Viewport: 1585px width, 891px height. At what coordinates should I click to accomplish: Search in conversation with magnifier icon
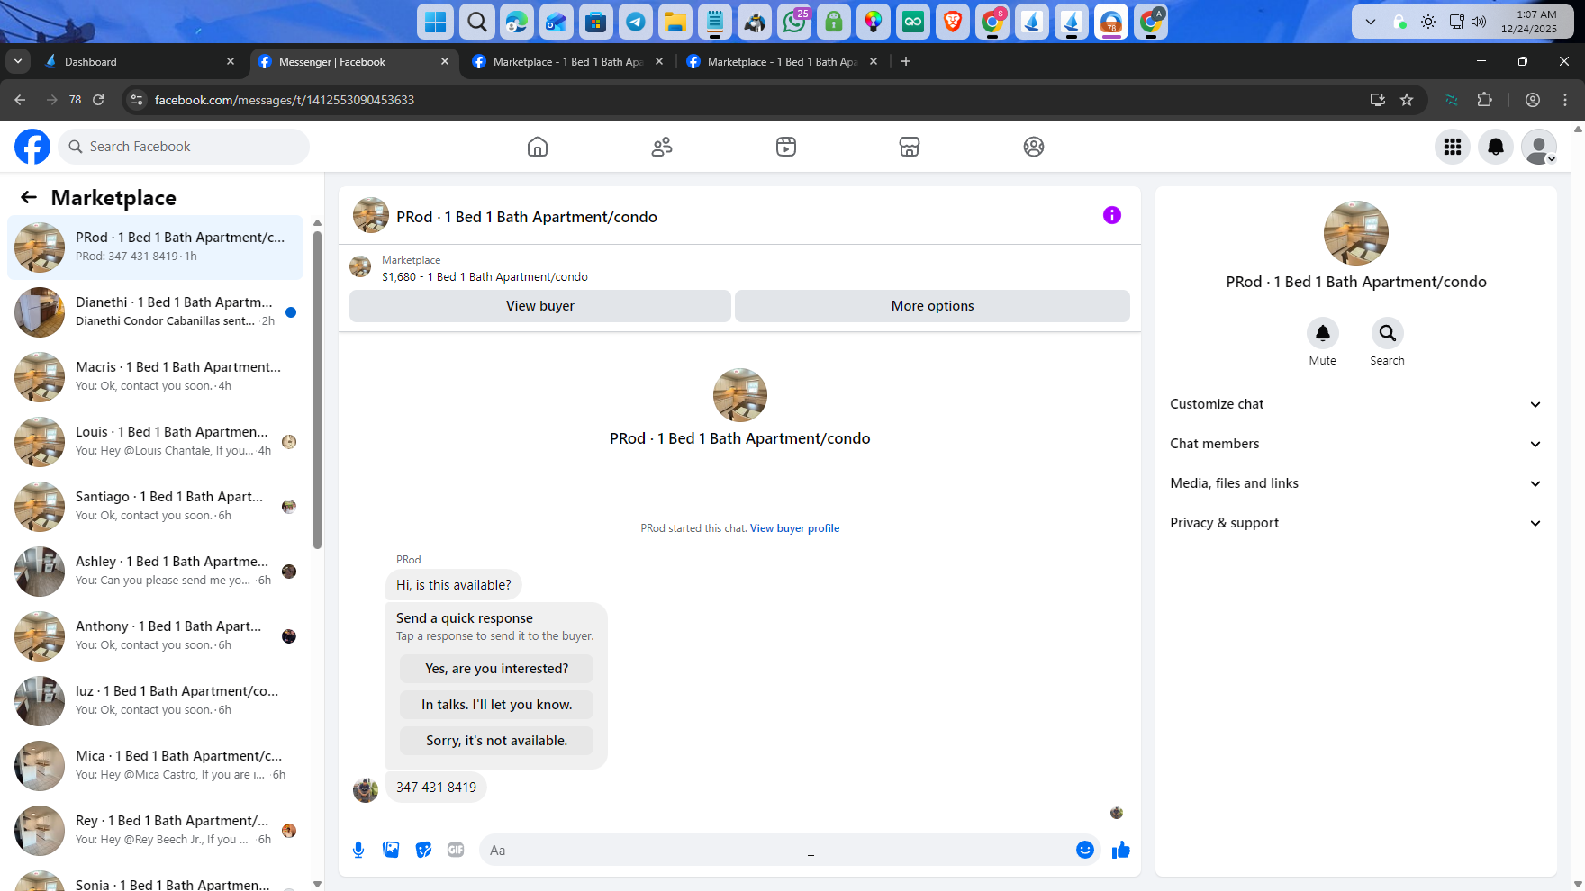tap(1388, 333)
